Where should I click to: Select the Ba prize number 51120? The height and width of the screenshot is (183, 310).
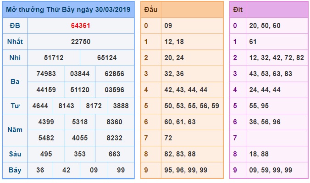point(80,89)
